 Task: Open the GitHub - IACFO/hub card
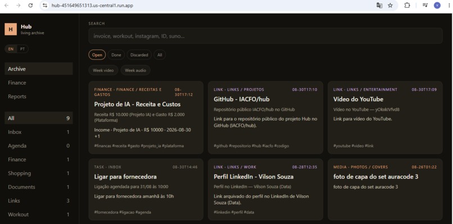point(265,117)
